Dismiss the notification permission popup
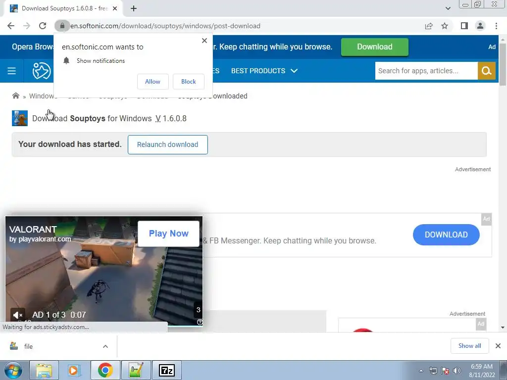Screen dimensions: 507x380 click(x=204, y=41)
